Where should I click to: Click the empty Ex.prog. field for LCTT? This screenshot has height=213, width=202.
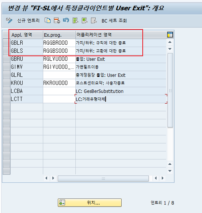coord(59,99)
